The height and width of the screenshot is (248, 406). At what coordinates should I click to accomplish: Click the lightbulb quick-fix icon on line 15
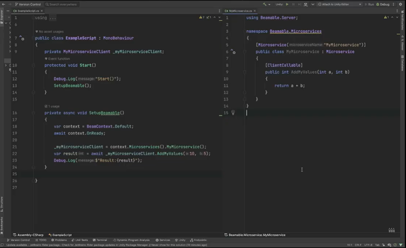pyautogui.click(x=233, y=113)
